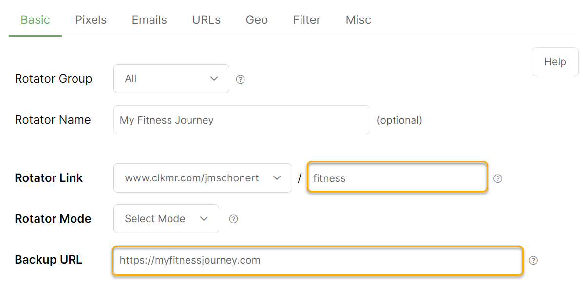Viewport: 583px width, 283px height.
Task: Switch to the Misc tab
Action: 358,19
